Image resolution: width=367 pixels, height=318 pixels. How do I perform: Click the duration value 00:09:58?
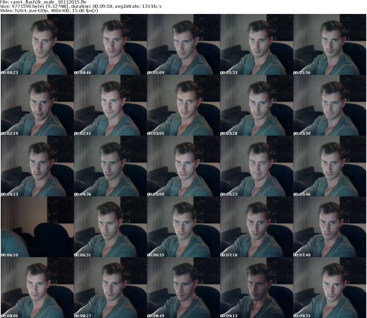[102, 6]
